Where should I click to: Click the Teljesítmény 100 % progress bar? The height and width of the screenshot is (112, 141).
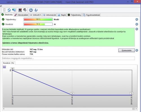[x=38, y=19]
